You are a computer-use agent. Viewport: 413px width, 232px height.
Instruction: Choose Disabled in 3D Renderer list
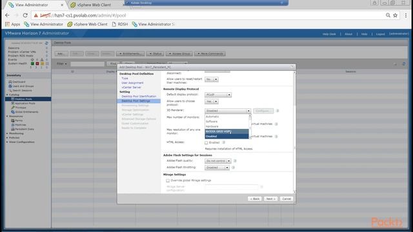227,136
